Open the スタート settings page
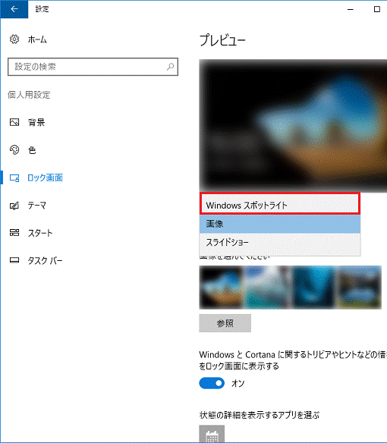The image size is (387, 443). [x=40, y=233]
